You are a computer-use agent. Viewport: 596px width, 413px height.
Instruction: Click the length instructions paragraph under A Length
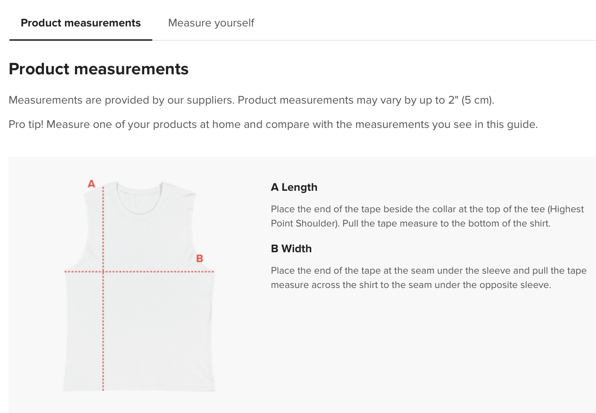coord(410,216)
